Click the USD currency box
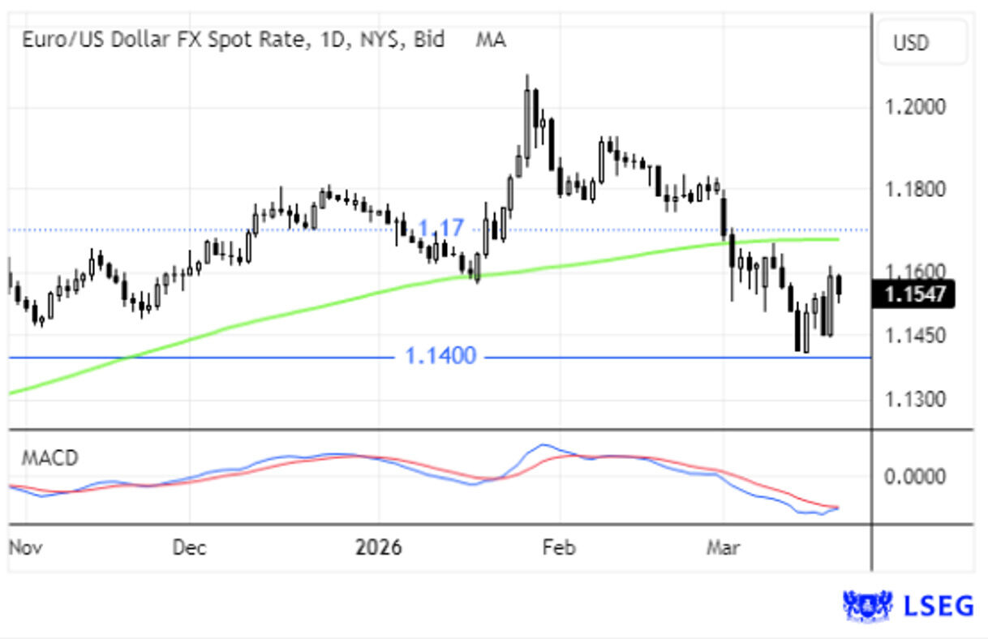This screenshot has height=639, width=988. (921, 43)
